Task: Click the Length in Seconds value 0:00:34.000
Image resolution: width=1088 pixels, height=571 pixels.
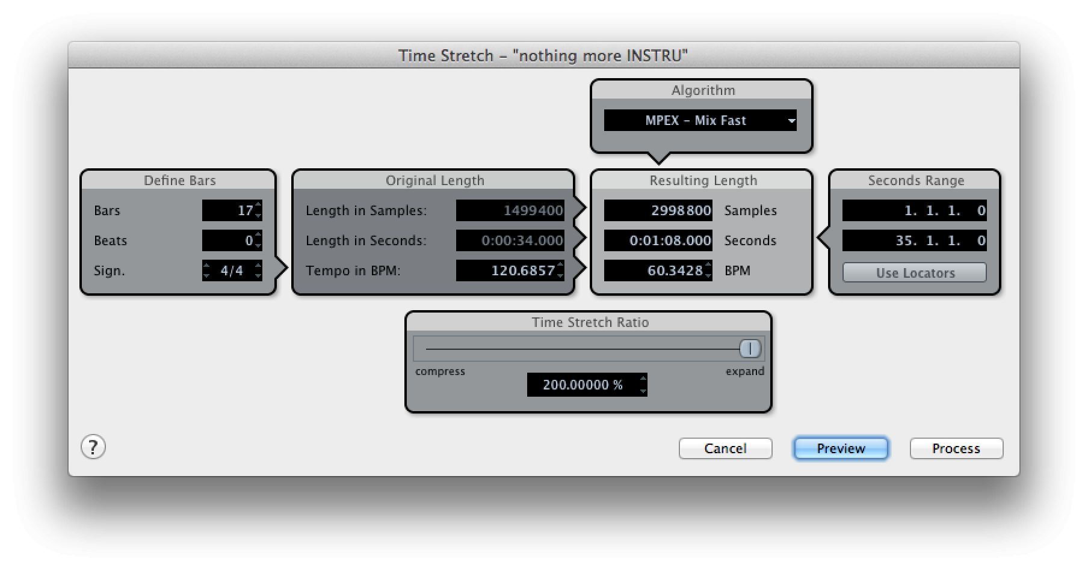Action: click(x=510, y=240)
